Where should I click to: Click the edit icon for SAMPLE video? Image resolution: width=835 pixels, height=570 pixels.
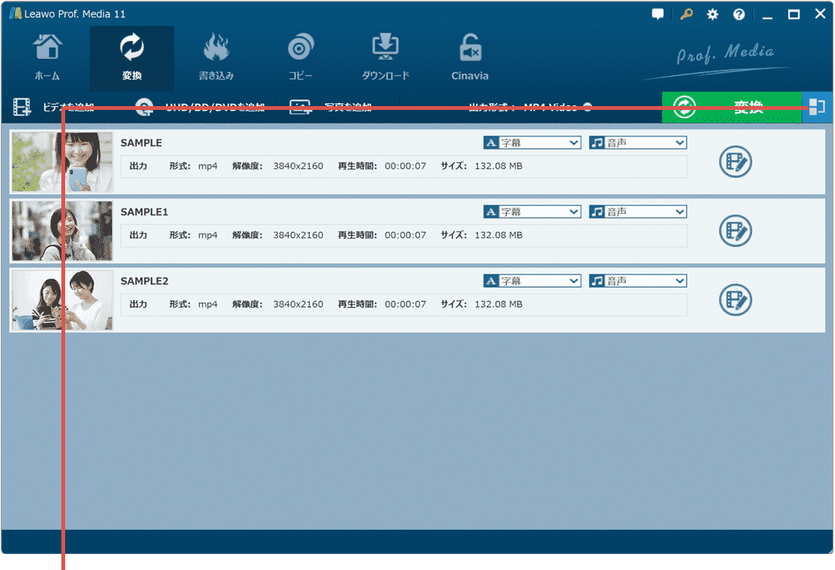click(x=735, y=161)
